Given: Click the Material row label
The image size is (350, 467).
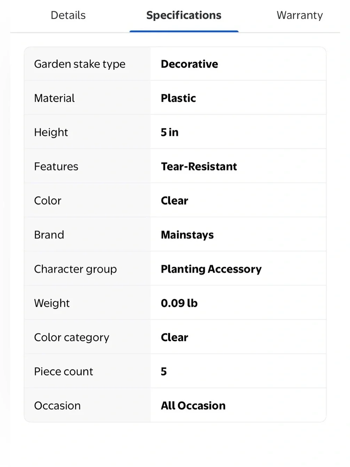Looking at the screenshot, I should [54, 98].
